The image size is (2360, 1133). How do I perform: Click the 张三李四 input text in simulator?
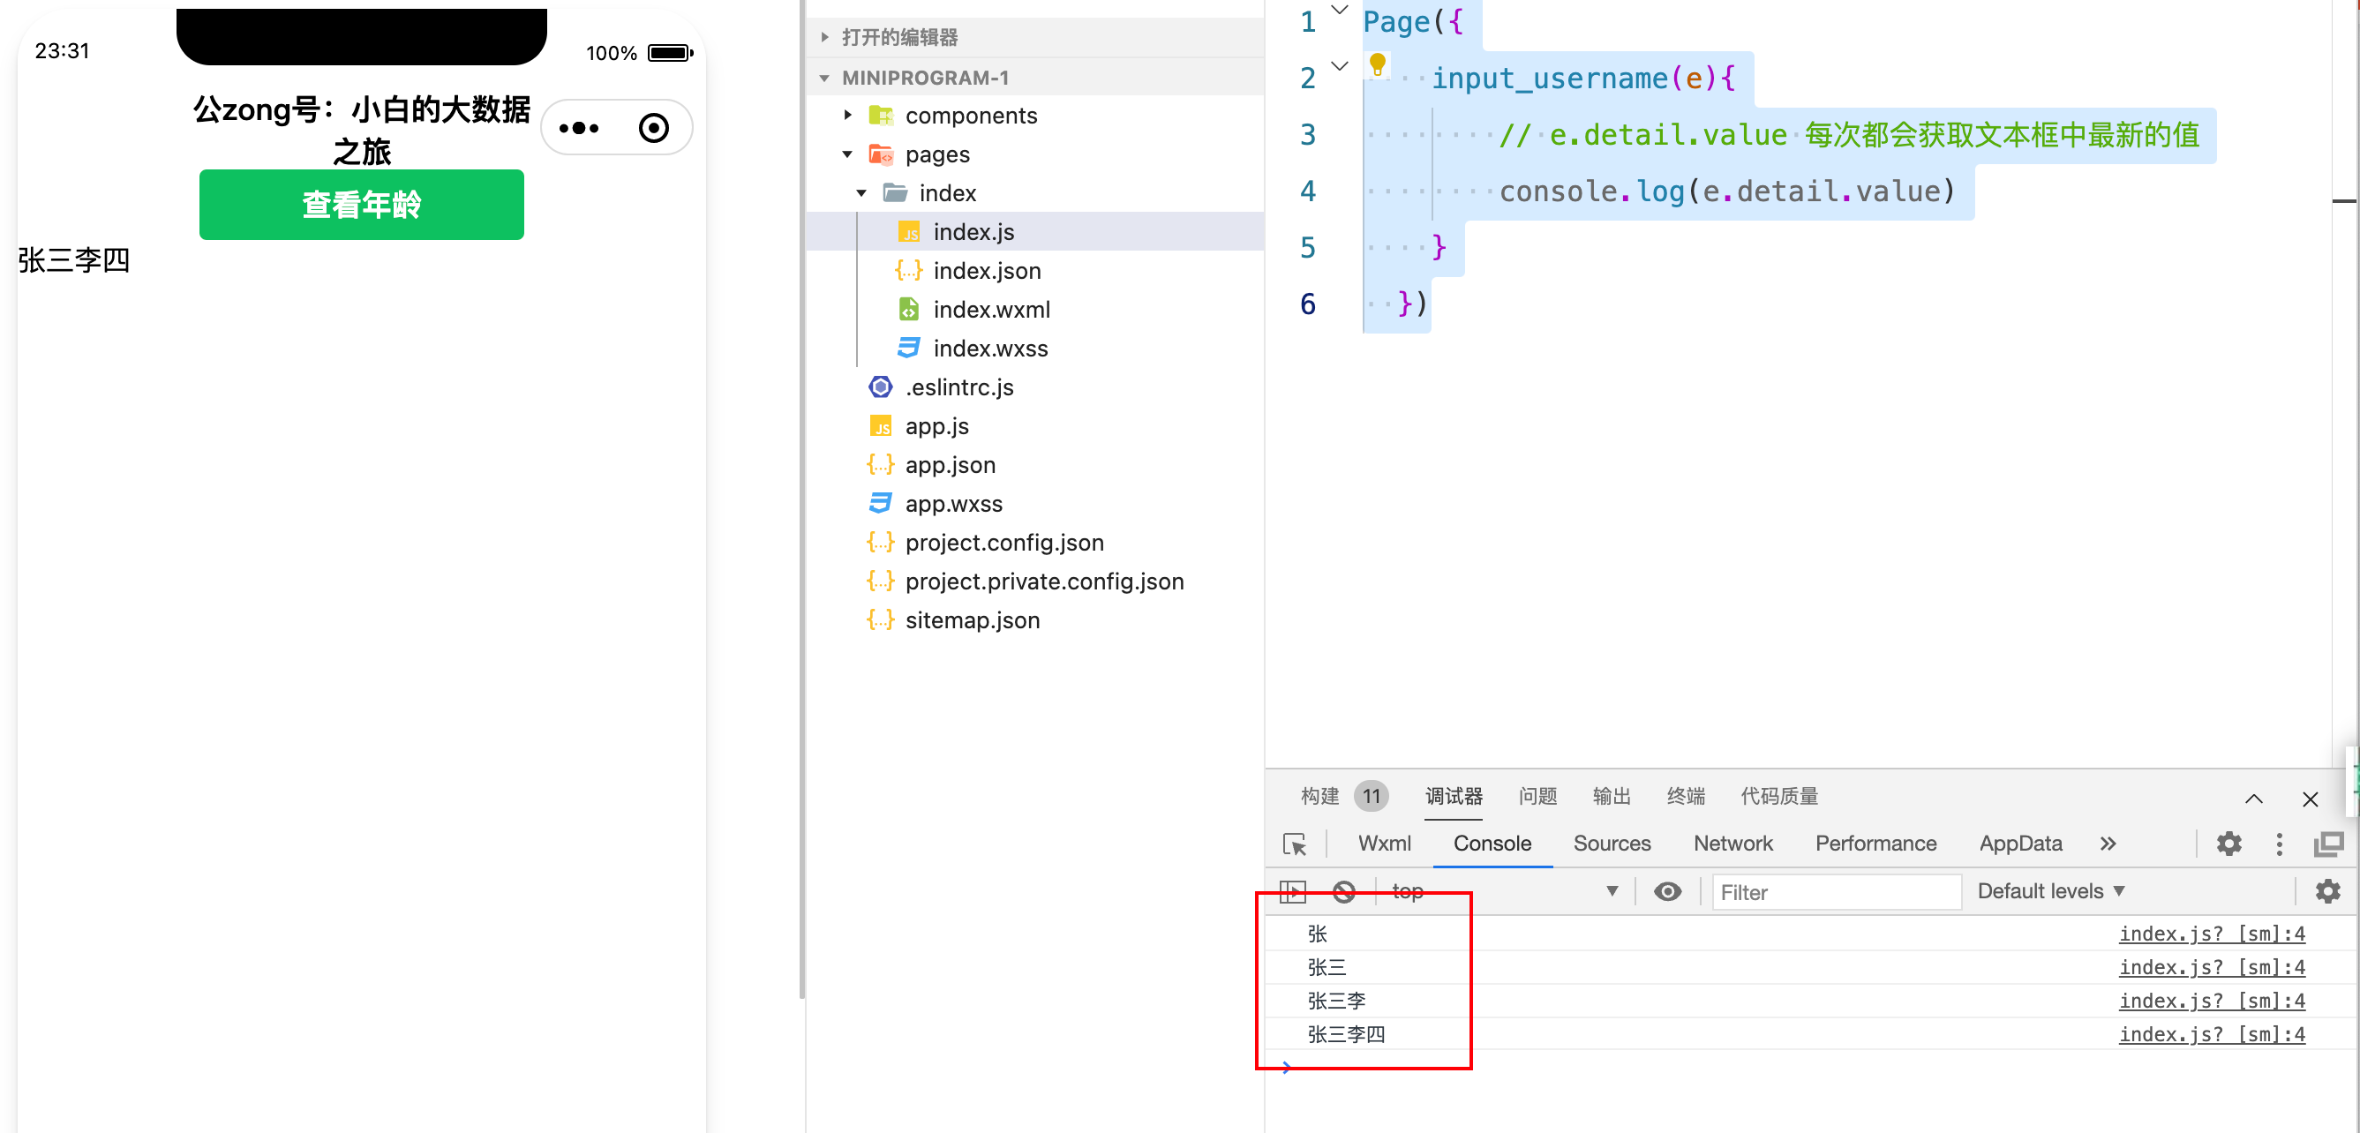point(74,260)
